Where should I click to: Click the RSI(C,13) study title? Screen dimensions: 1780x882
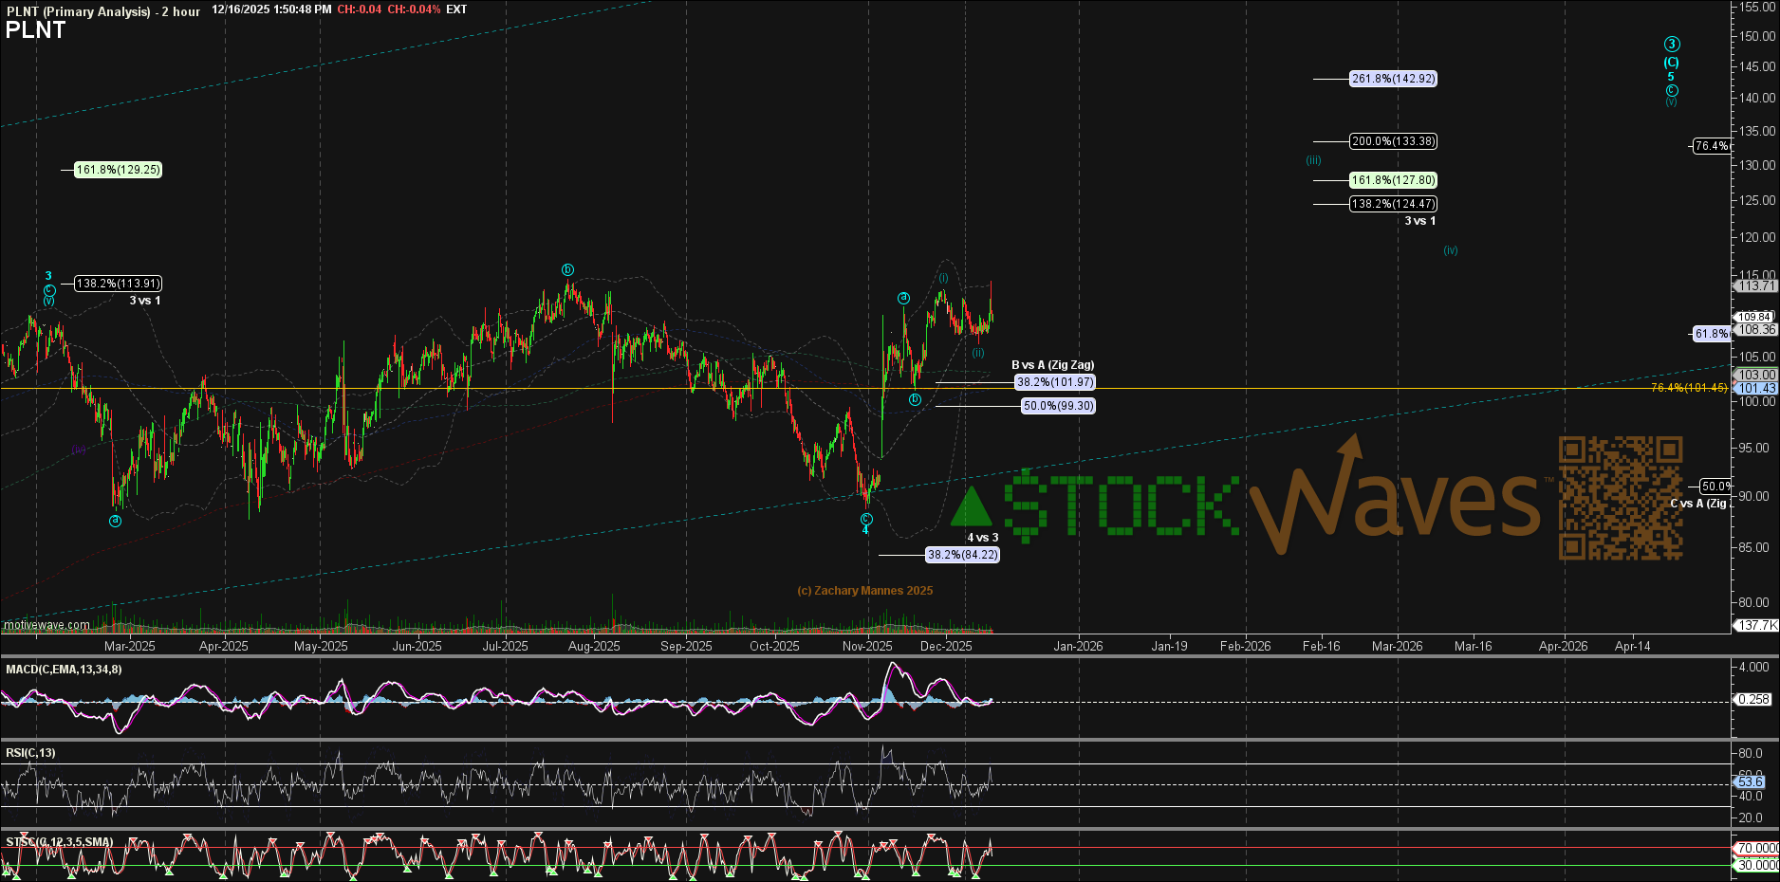pos(30,753)
